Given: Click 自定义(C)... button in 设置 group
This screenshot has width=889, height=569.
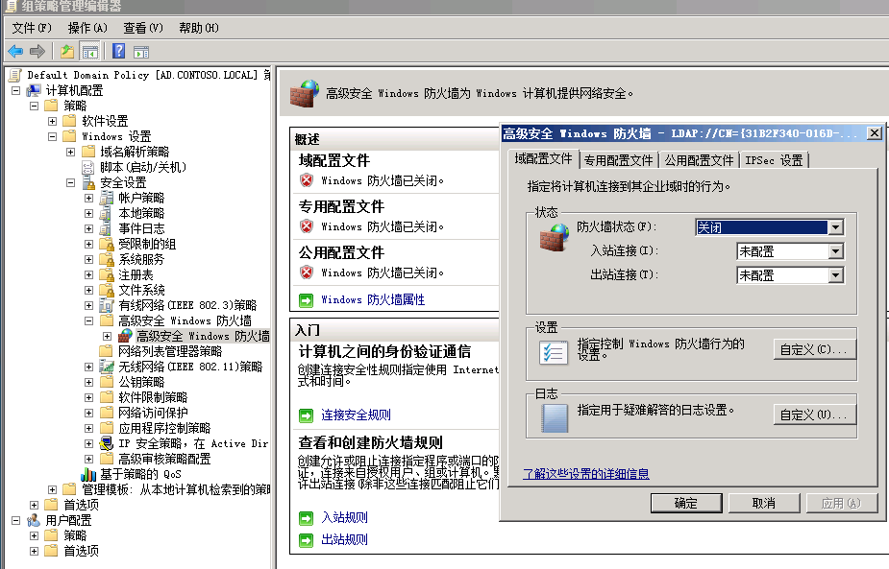Looking at the screenshot, I should 814,350.
